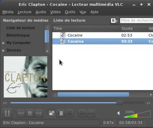Click the playlist horizontal scrollbar thumb
Viewport: 153px width, 128px height.
point(93,95)
